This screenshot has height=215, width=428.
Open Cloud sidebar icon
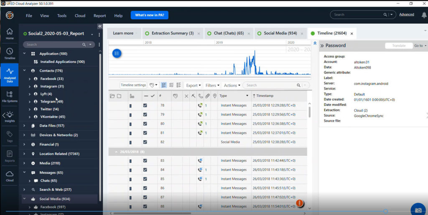point(10,176)
